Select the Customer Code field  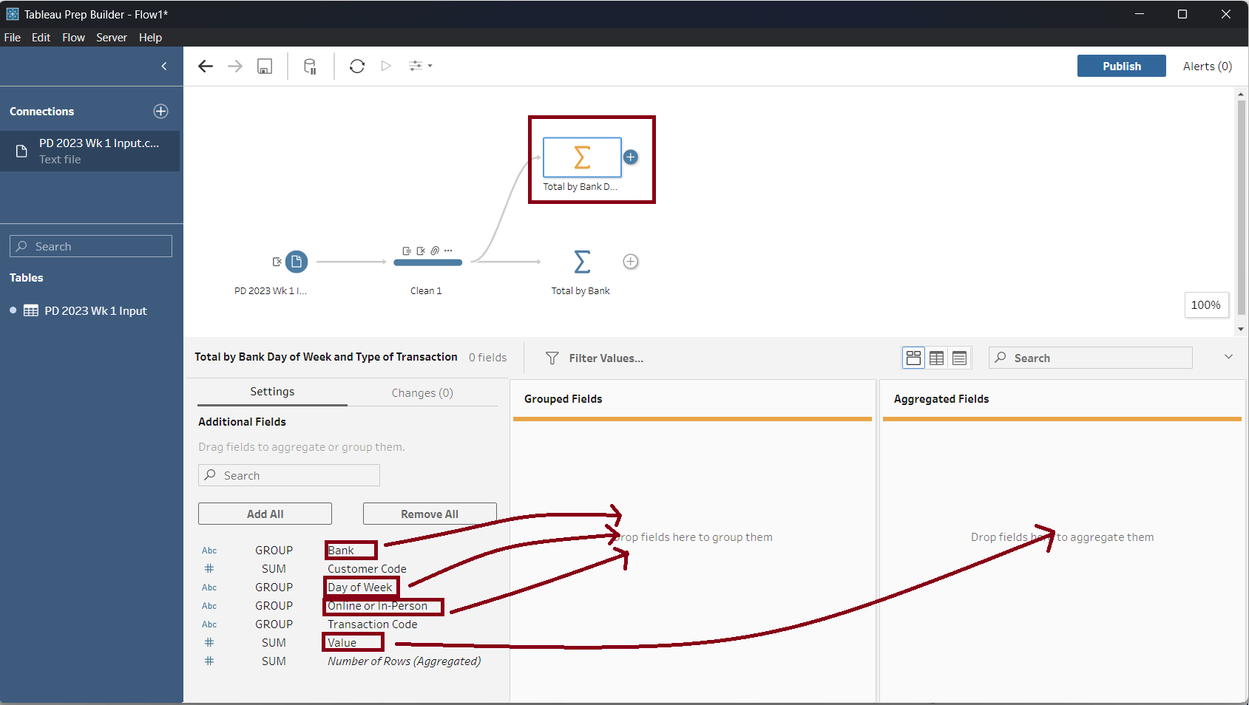367,569
